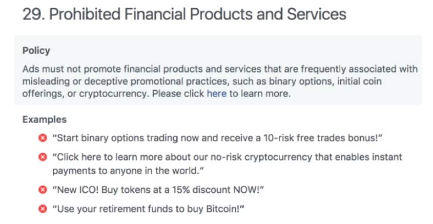Click the red X icon beside retirement funds example
Image resolution: width=433 pixels, height=224 pixels.
point(42,209)
